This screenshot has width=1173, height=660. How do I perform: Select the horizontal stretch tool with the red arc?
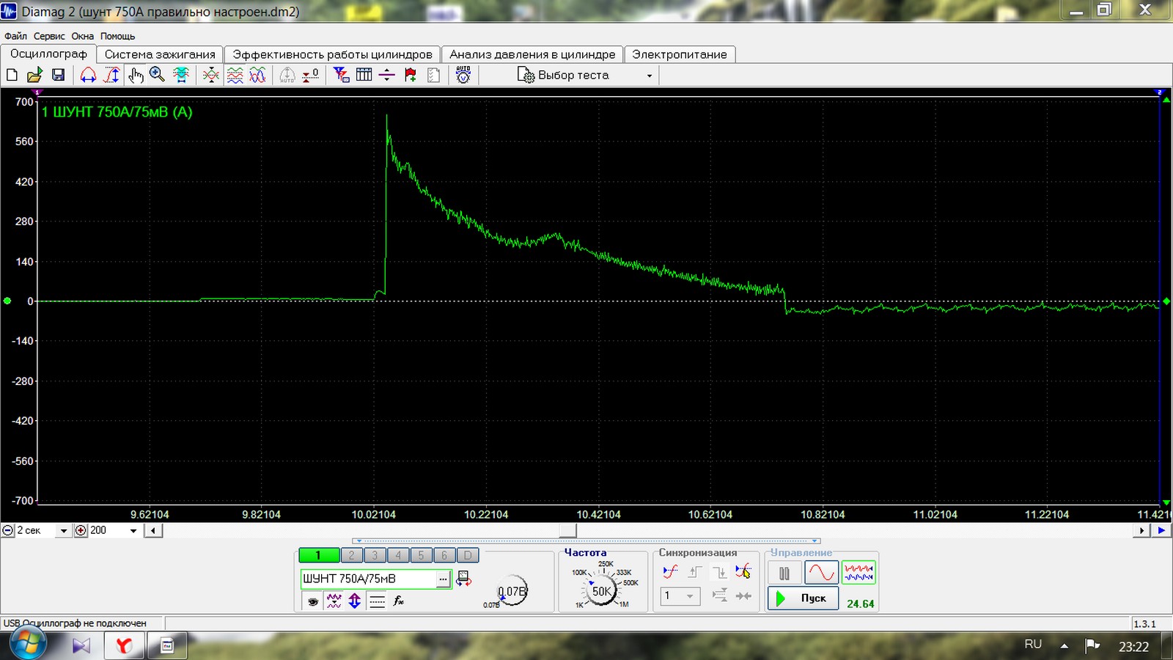88,75
